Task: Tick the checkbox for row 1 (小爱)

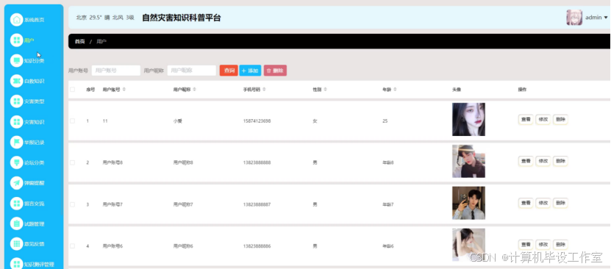Action: (73, 121)
